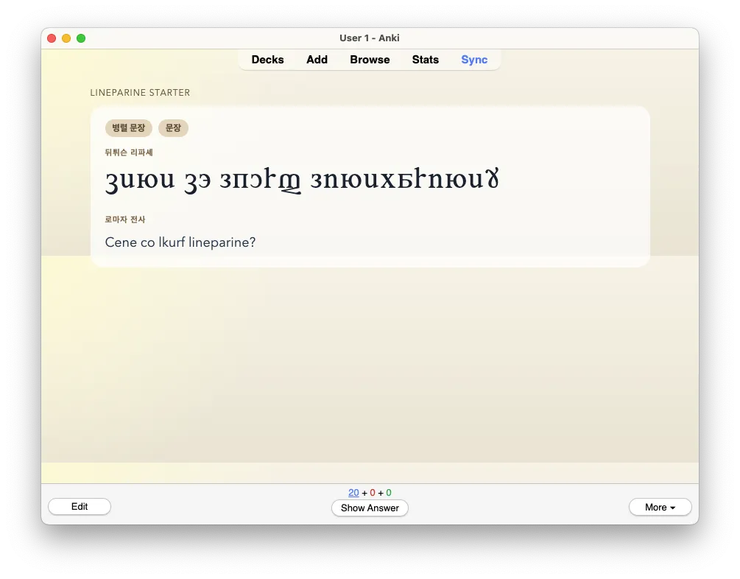Image resolution: width=740 pixels, height=579 pixels.
Task: Start a Sync with AnkiWeb
Action: (474, 60)
